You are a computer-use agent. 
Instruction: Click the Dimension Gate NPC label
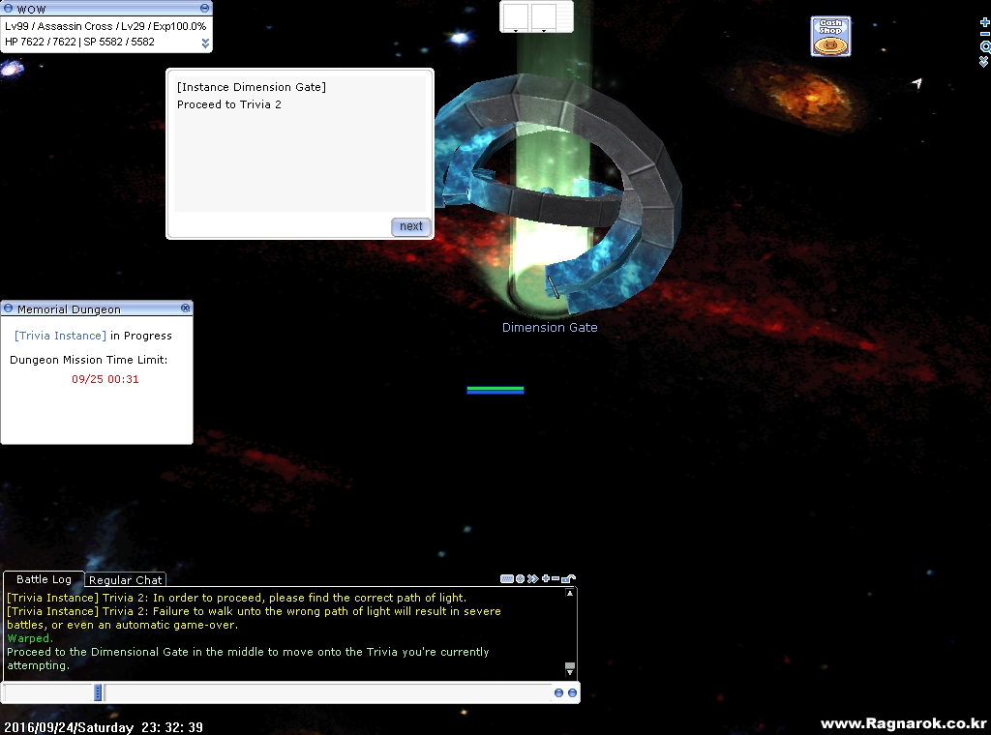[x=550, y=327]
